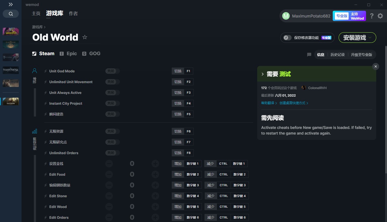
Task: Click the plus icon for Edit Wood
Action: coord(155,207)
